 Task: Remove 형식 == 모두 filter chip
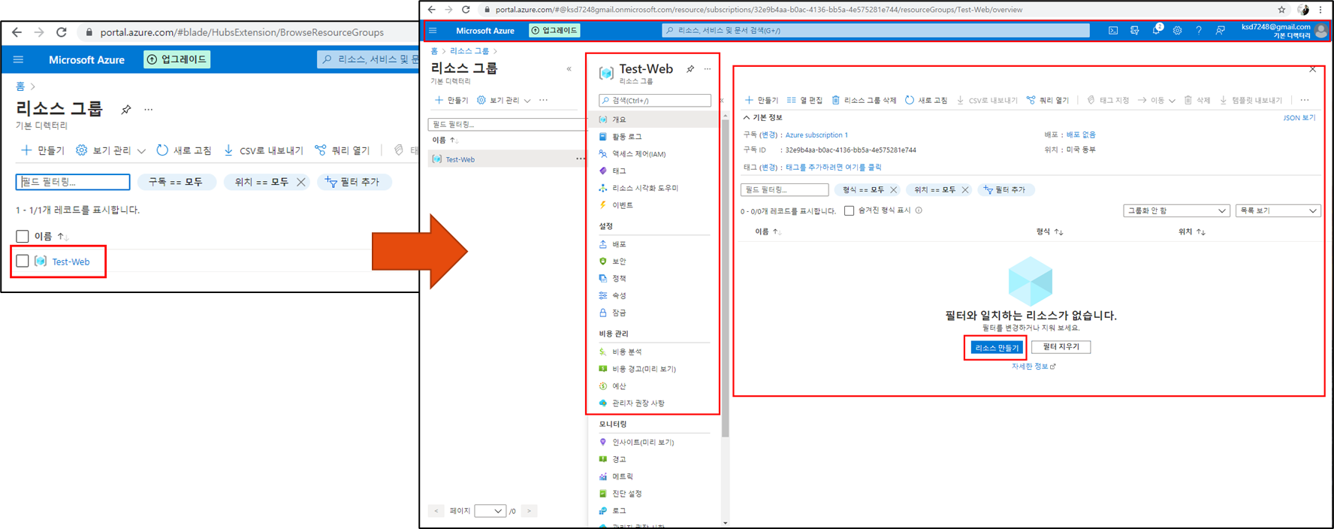pyautogui.click(x=893, y=190)
